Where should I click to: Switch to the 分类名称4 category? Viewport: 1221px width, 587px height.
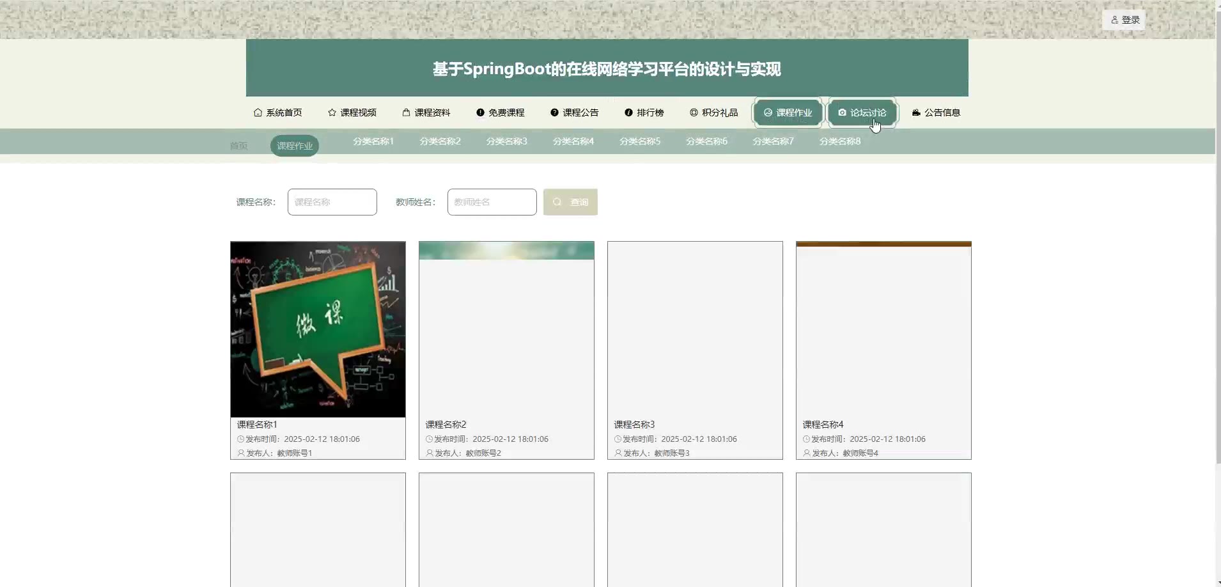pos(573,141)
